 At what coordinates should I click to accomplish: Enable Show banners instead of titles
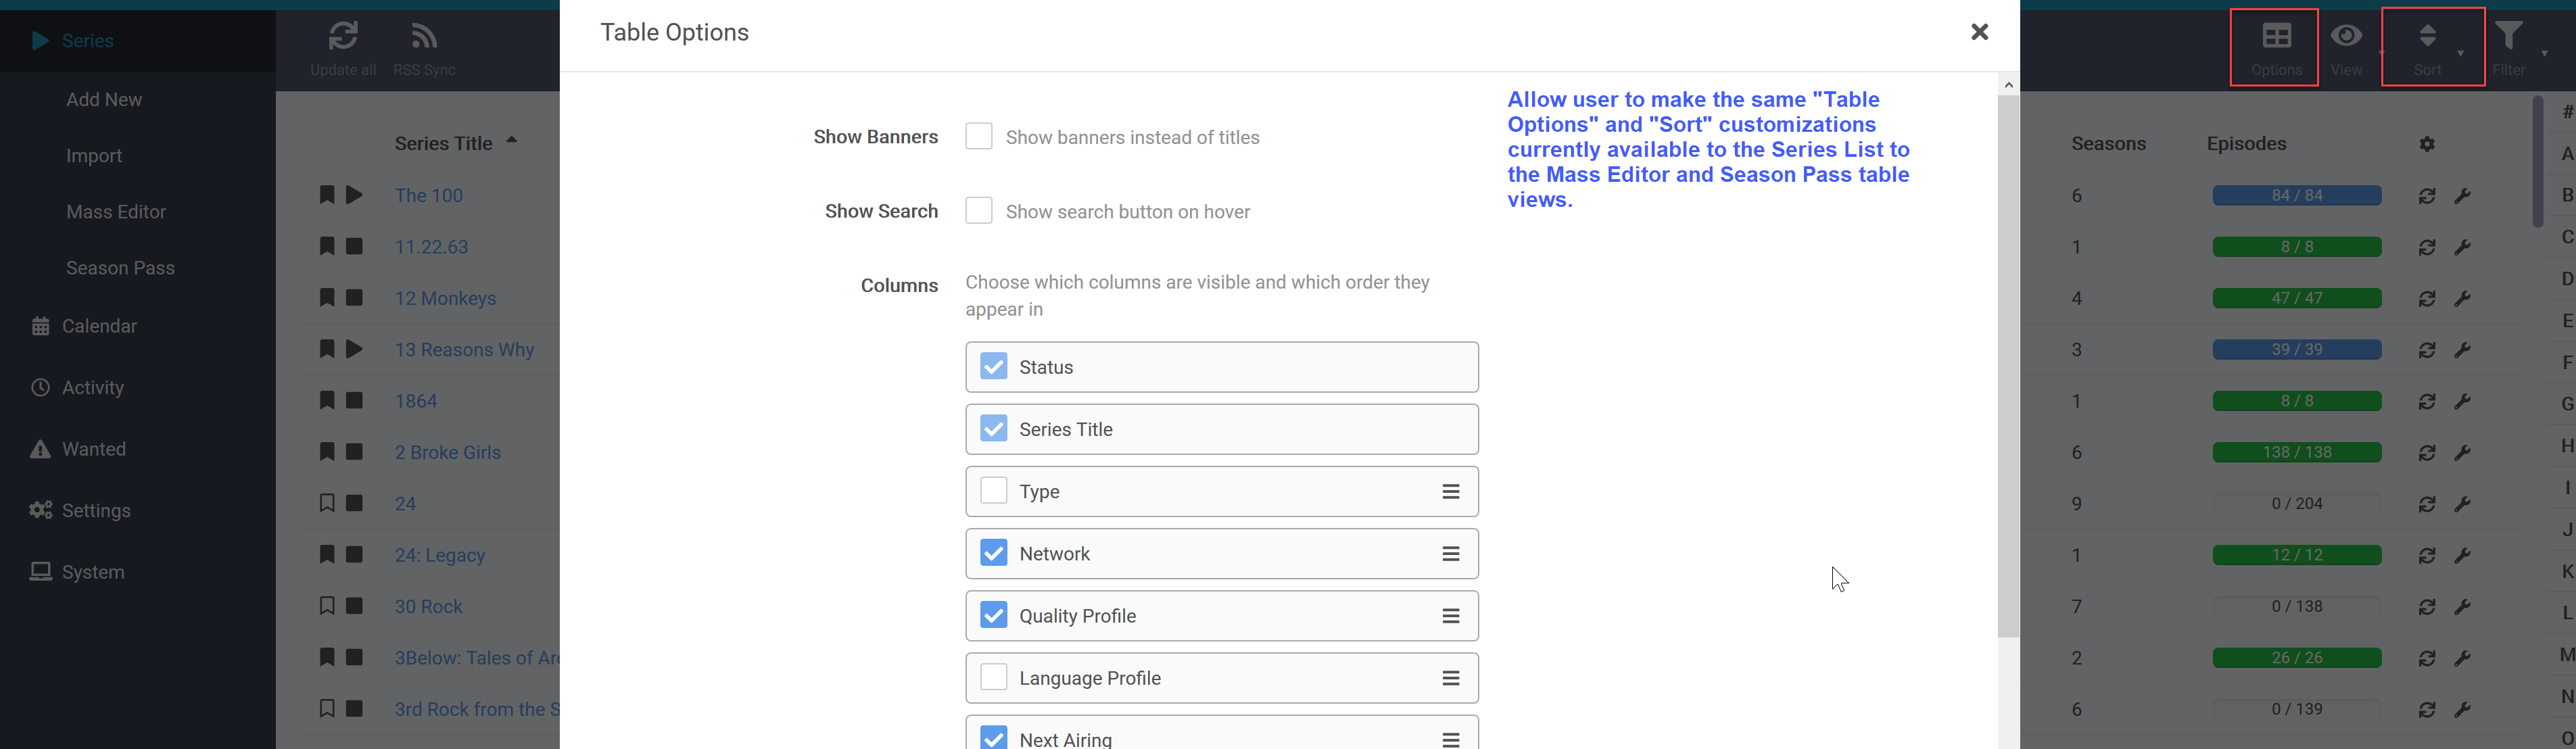(978, 136)
